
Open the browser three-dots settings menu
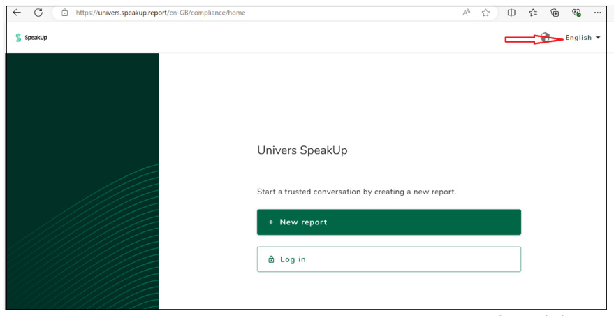coord(597,13)
